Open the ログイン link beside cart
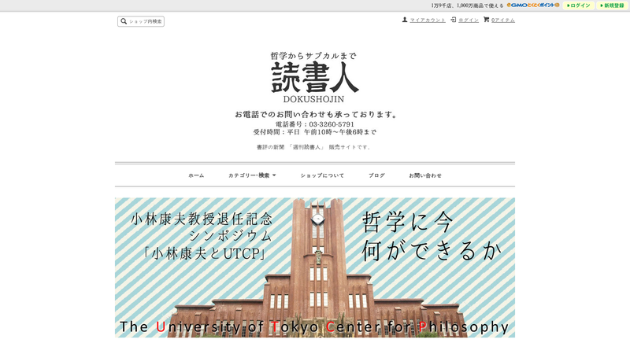Image resolution: width=630 pixels, height=354 pixels. pyautogui.click(x=469, y=20)
